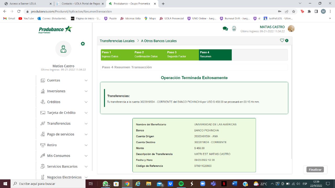Click Paso 1 Ingreso Datos step
The height and width of the screenshot is (188, 335).
tap(117, 54)
